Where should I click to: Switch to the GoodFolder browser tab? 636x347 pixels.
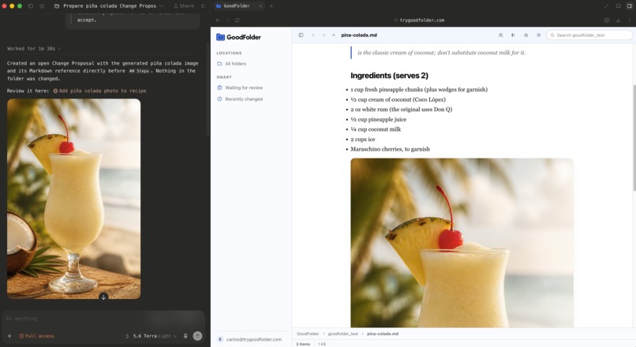(x=237, y=6)
